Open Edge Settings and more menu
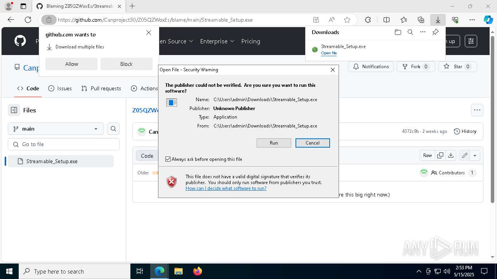Screen dimensions: 497x279 point(472,20)
